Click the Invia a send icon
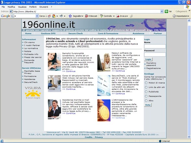The height and width of the screenshot is (143, 191). tap(118, 16)
